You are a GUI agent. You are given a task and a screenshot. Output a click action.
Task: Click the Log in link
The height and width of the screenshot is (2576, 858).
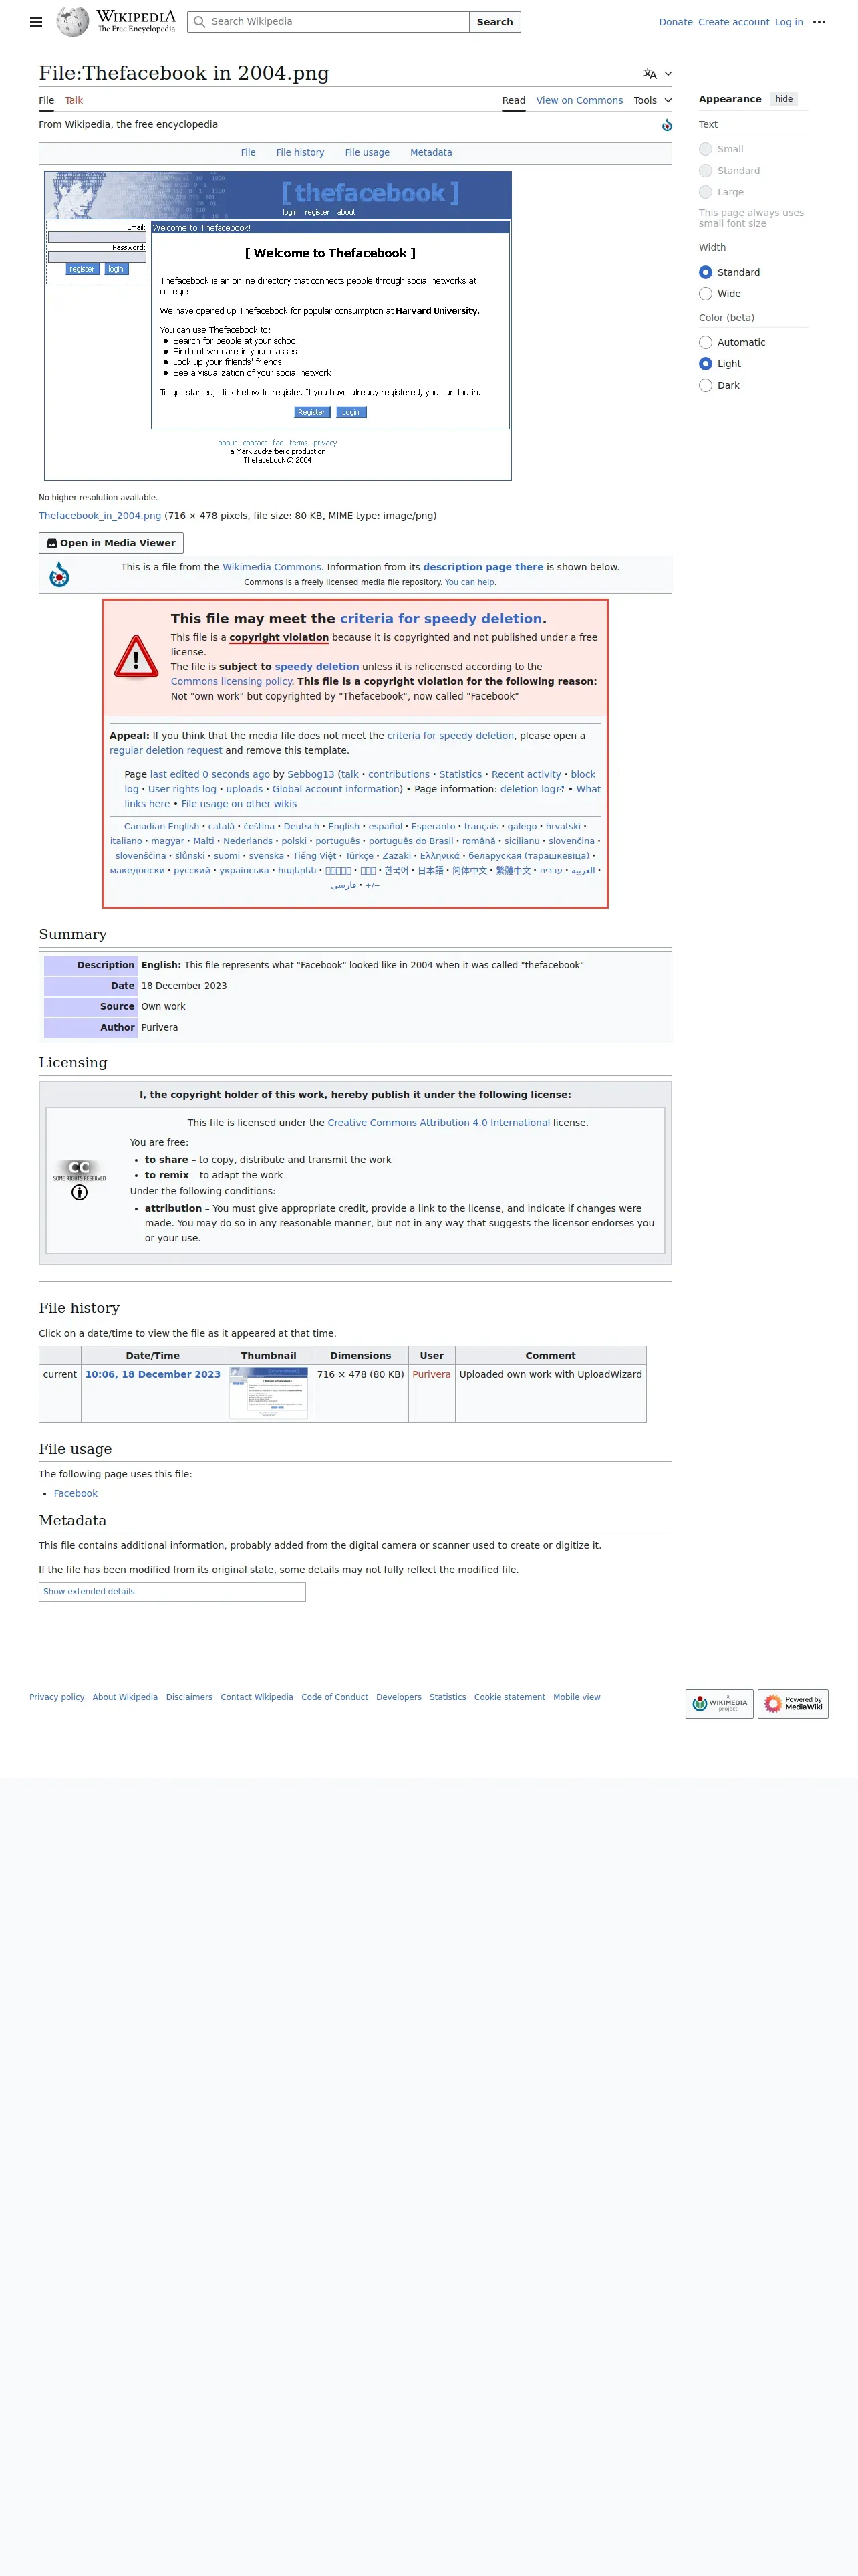click(788, 22)
